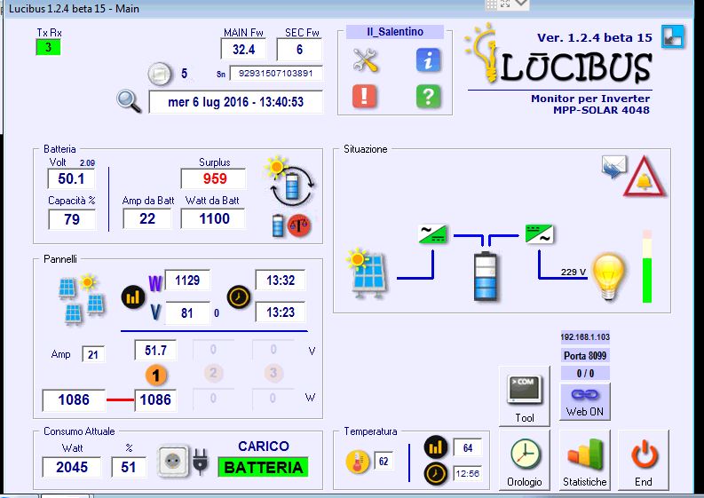Click the right inverter converter icon
Viewport: 704px width, 498px height.
(539, 234)
